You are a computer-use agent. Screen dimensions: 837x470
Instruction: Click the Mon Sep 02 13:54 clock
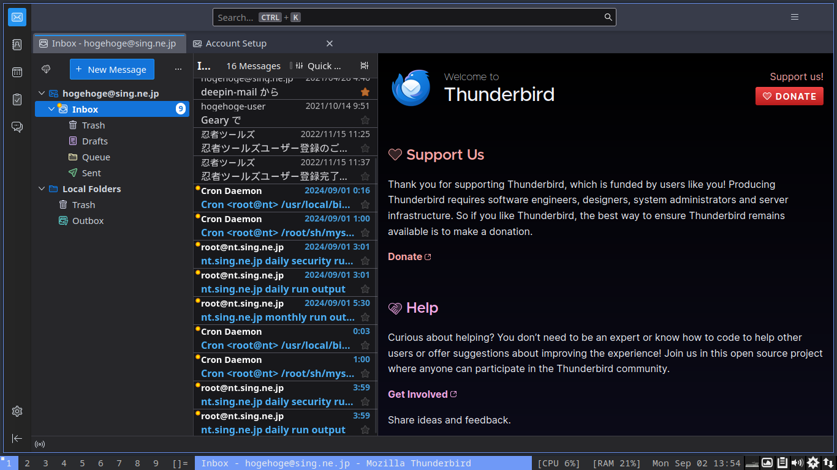point(697,463)
